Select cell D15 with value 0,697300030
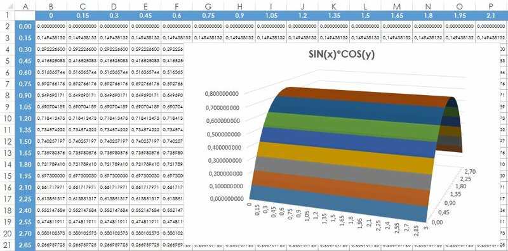Image resolution: width=508 pixels, height=251 pixels. 114,176
